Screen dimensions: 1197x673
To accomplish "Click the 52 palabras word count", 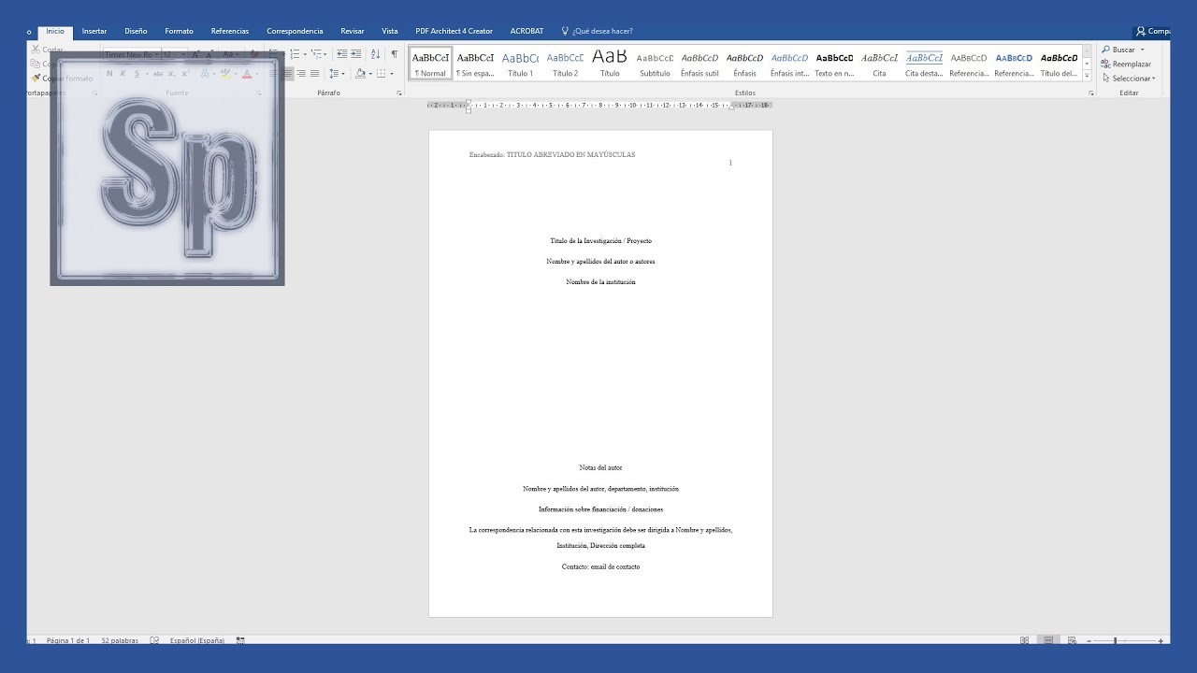I will pos(120,640).
